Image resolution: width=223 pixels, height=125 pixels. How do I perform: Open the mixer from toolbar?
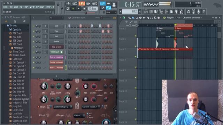(x=166, y=11)
